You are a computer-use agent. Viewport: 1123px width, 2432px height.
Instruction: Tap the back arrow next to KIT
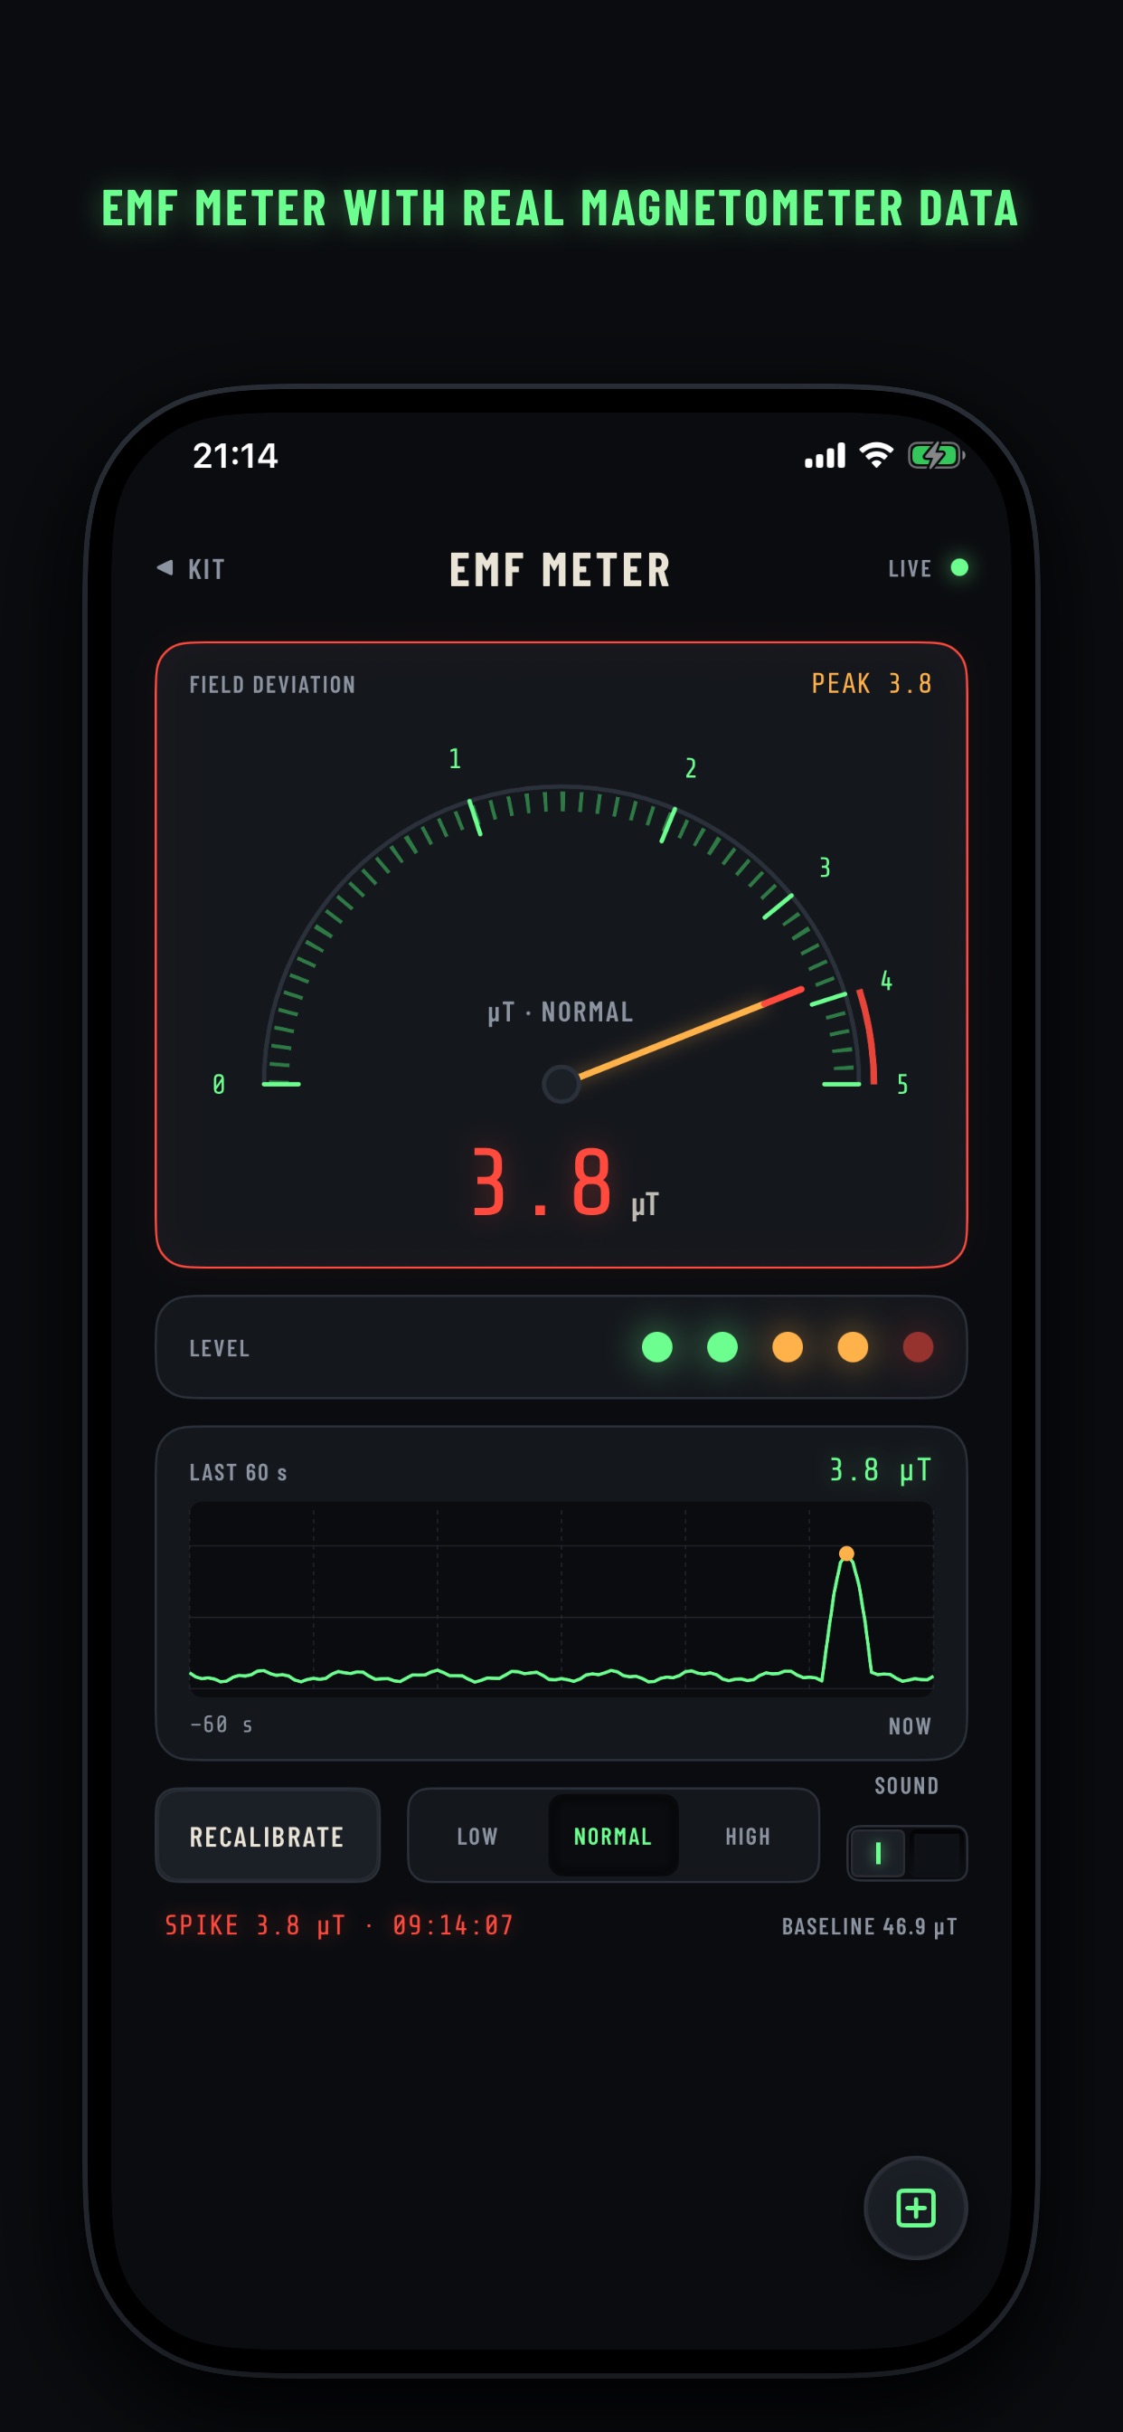click(x=165, y=567)
